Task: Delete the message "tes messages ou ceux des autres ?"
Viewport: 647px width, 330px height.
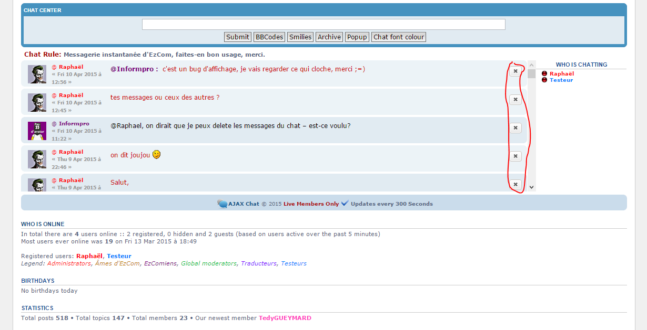Action: tap(515, 99)
